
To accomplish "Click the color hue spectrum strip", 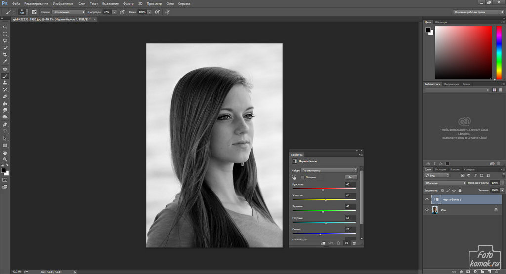I will click(499, 52).
